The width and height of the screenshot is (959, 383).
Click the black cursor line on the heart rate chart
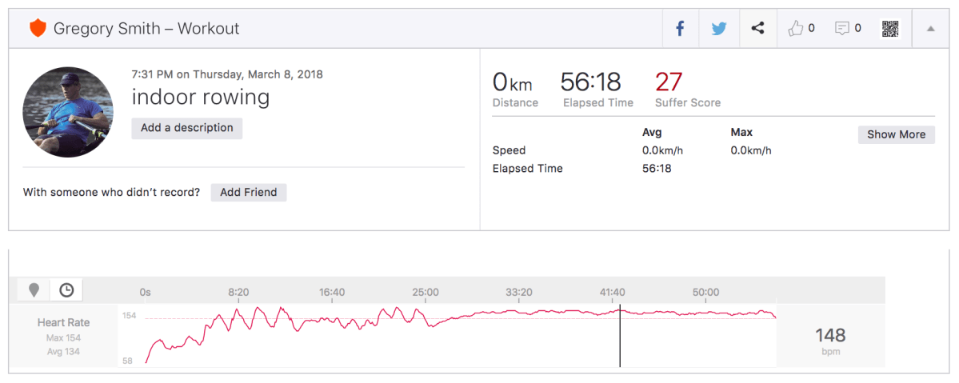pos(620,336)
